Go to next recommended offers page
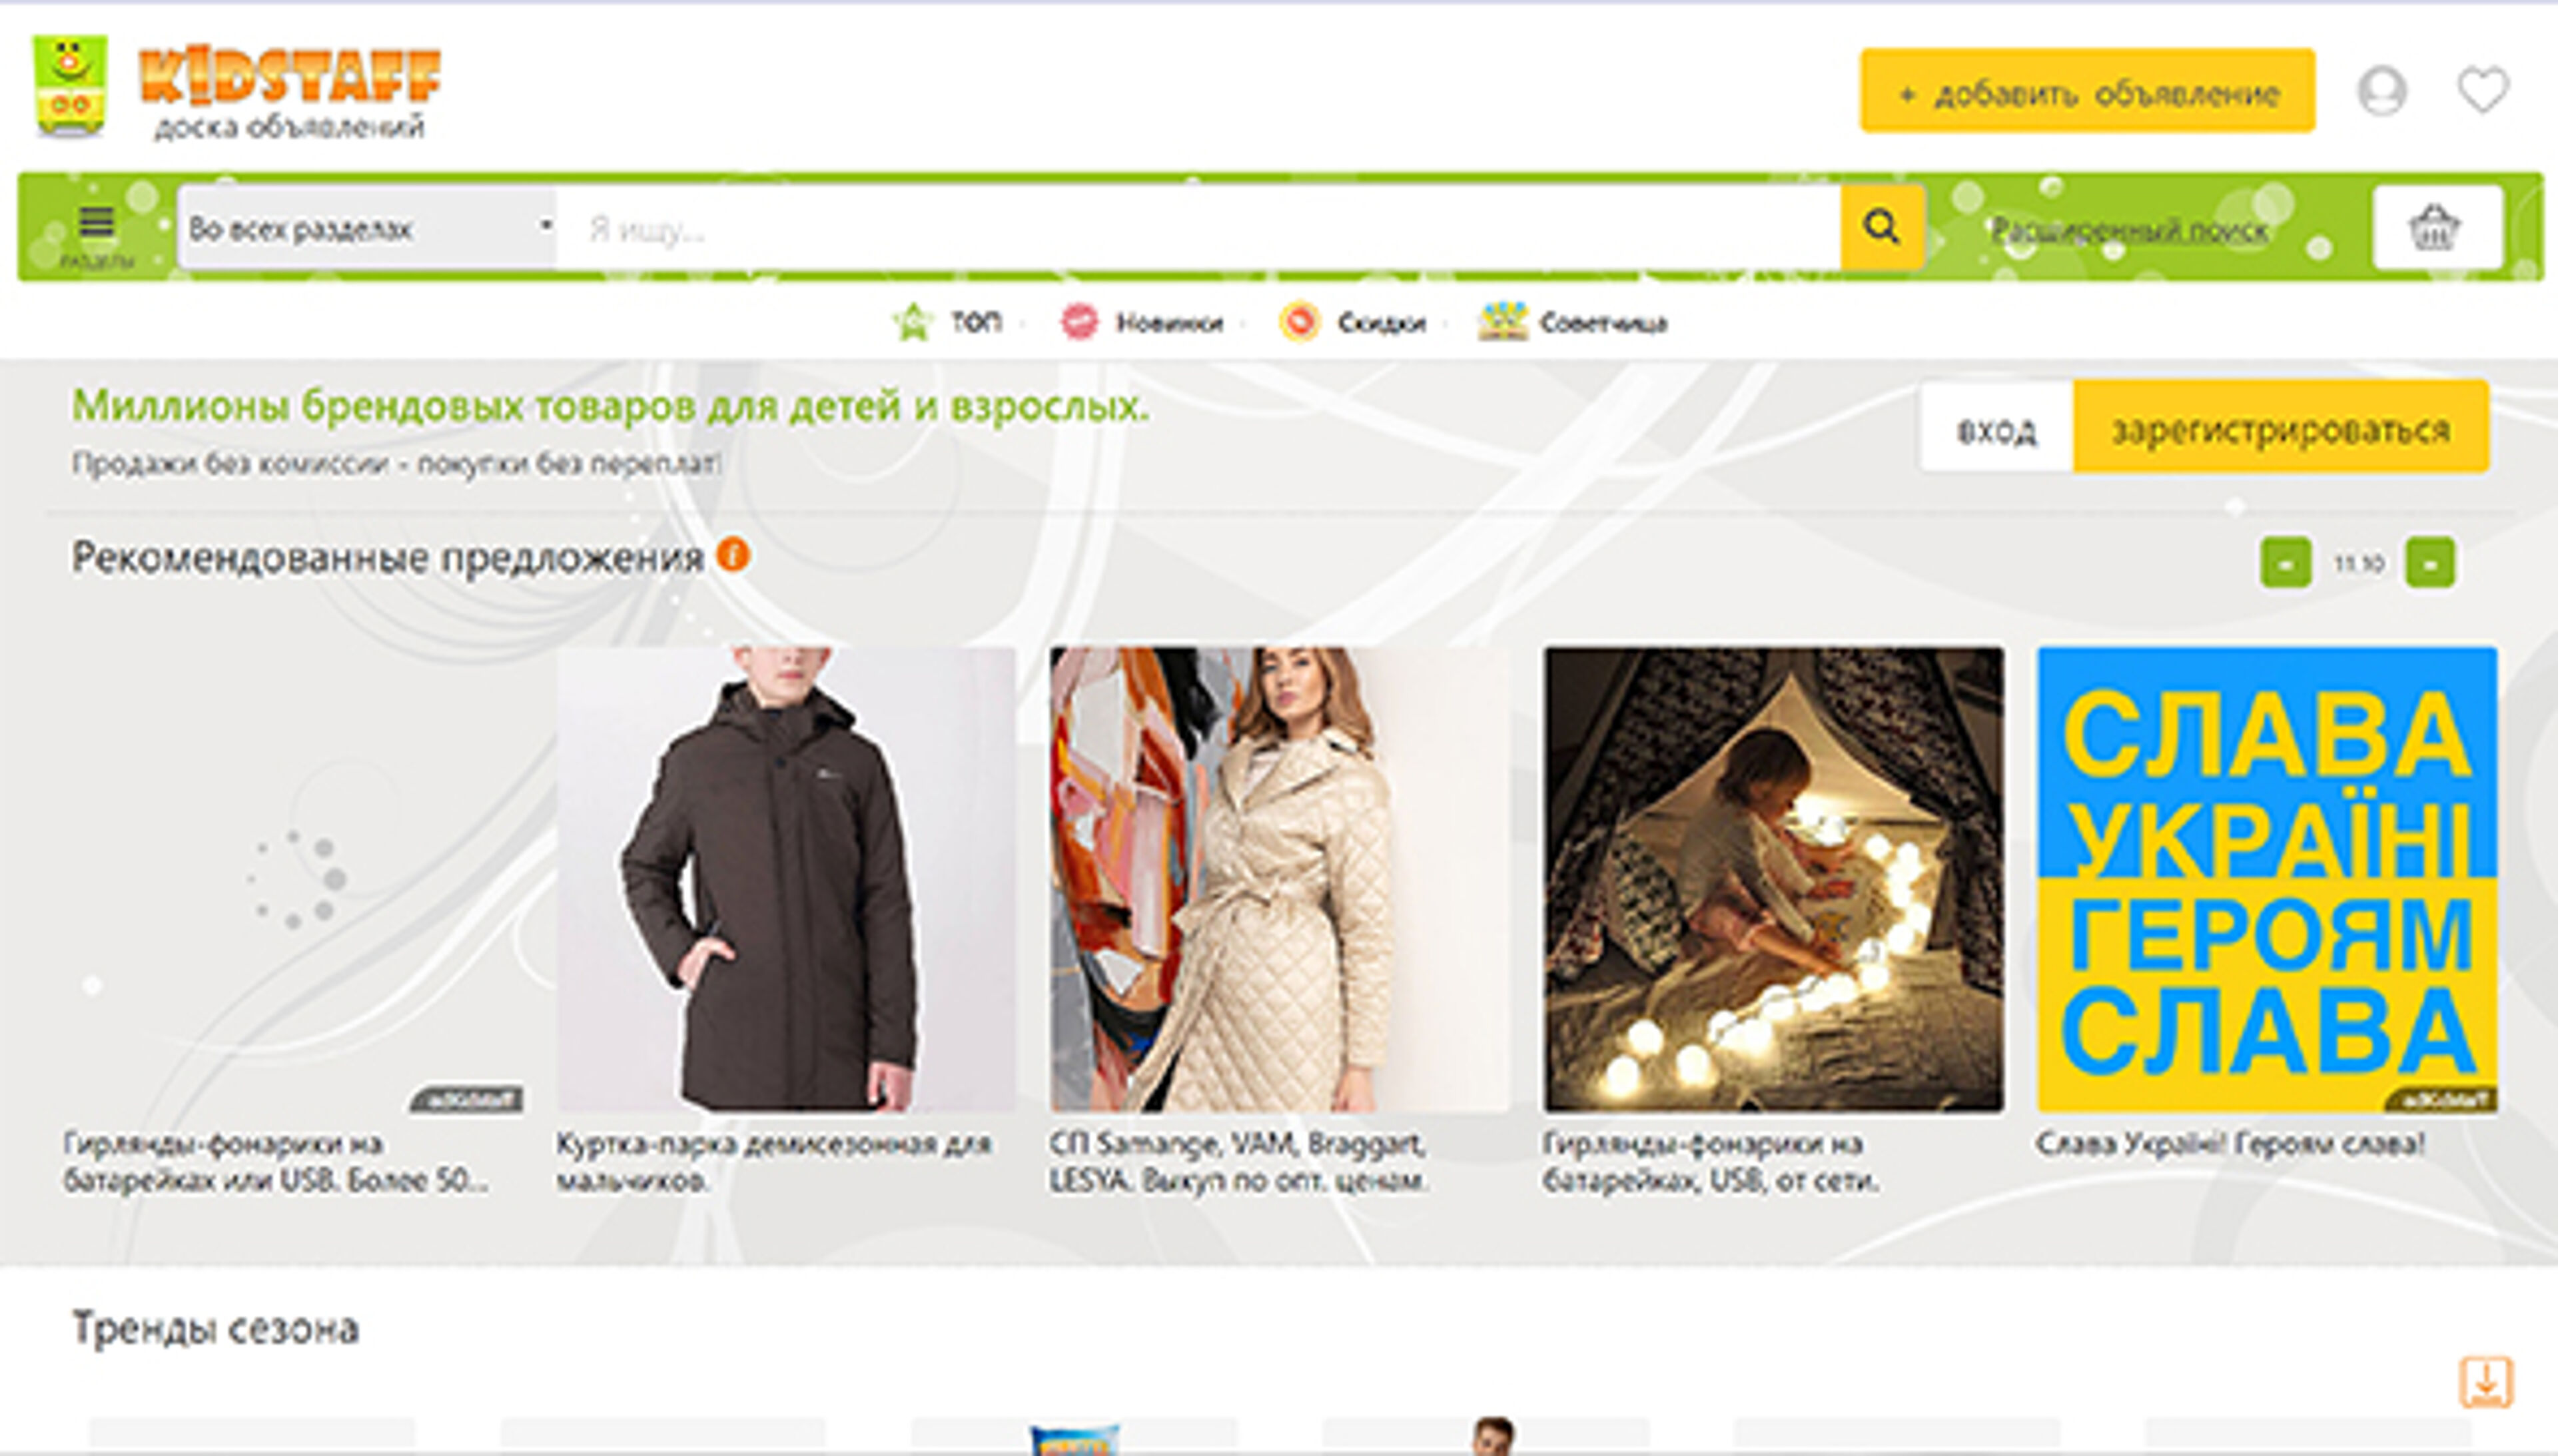The width and height of the screenshot is (2558, 1456). 2430,563
